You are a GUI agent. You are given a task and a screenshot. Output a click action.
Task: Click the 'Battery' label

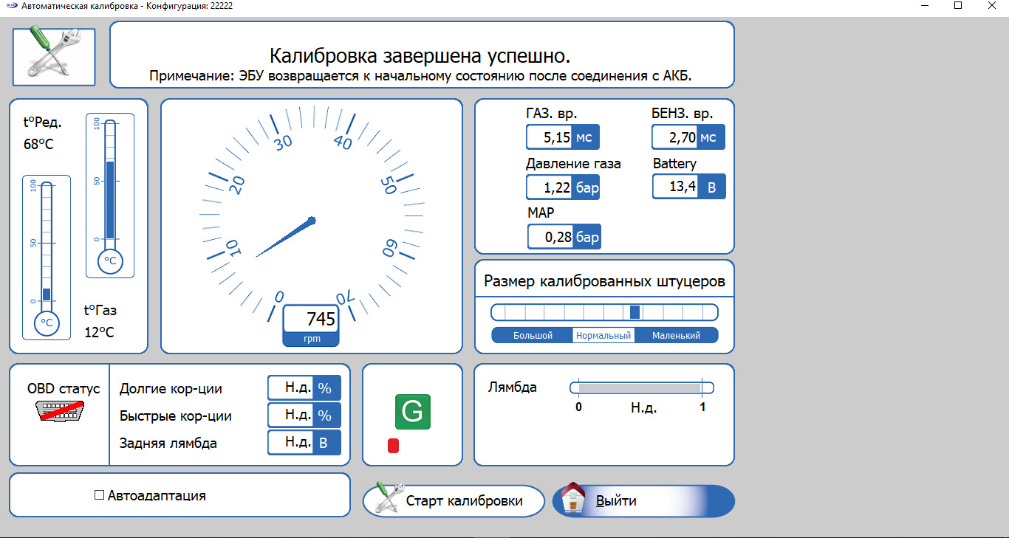tap(674, 163)
